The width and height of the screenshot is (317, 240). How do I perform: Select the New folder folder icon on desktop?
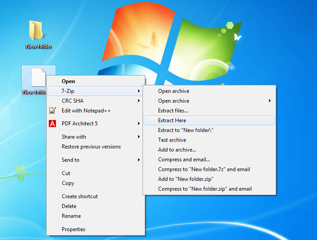36,30
